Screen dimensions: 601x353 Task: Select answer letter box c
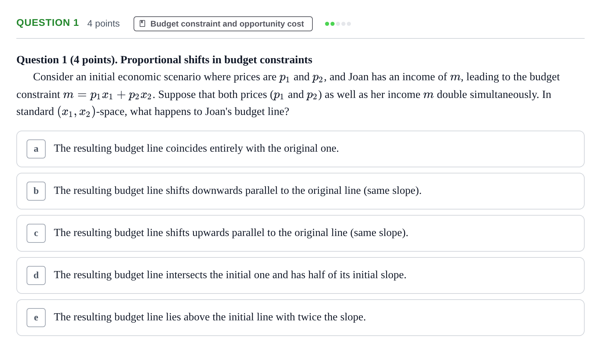pyautogui.click(x=36, y=233)
